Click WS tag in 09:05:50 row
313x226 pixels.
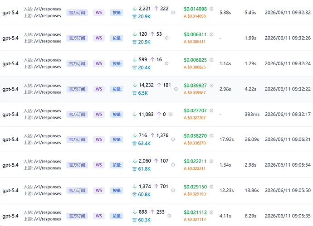tap(99, 191)
